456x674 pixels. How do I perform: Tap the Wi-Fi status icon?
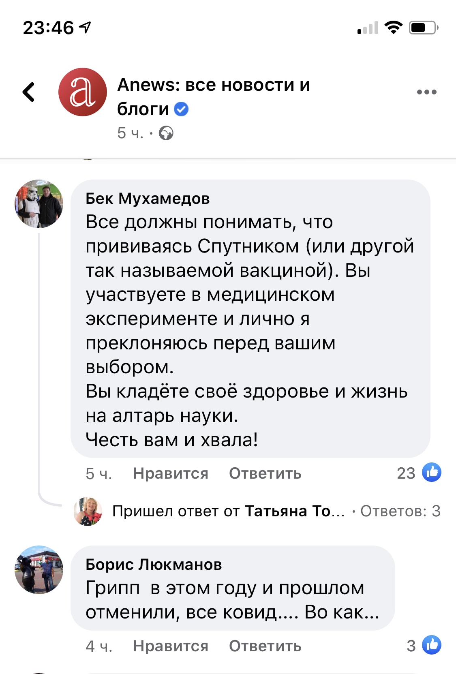coord(393,28)
